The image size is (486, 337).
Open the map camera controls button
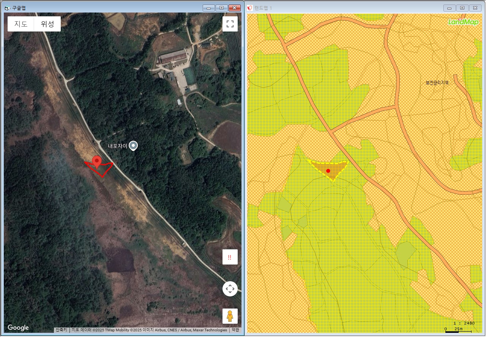pyautogui.click(x=230, y=289)
